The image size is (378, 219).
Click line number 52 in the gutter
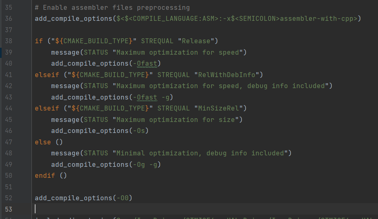pos(9,198)
